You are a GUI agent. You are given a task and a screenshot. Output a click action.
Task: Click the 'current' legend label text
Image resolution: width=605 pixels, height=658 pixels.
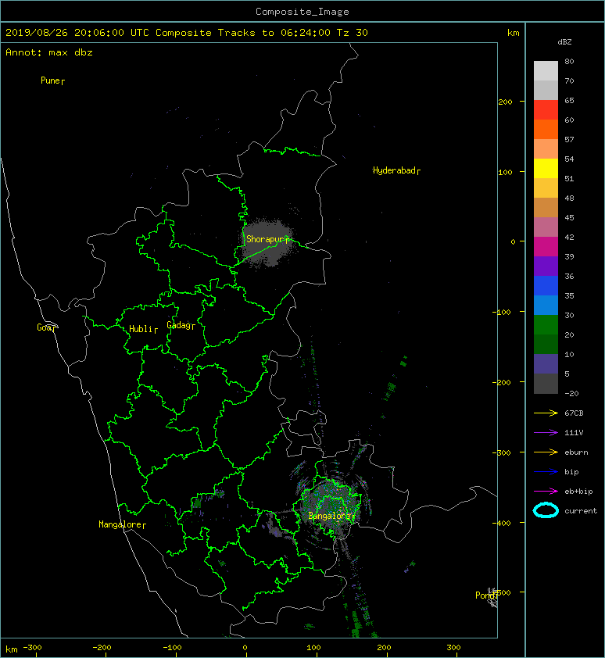pyautogui.click(x=581, y=511)
